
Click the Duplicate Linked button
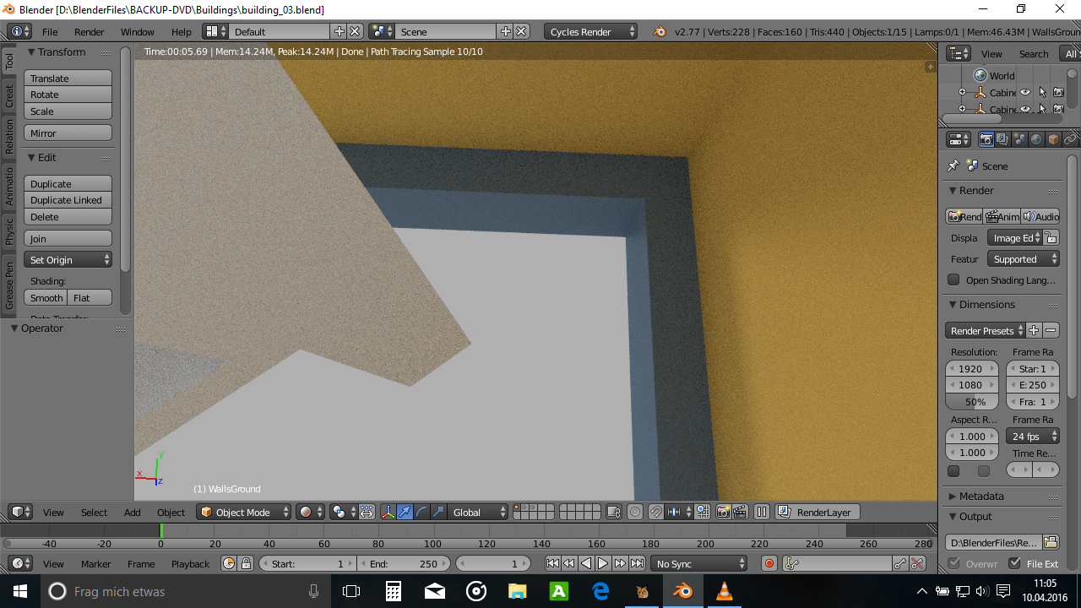(x=68, y=200)
